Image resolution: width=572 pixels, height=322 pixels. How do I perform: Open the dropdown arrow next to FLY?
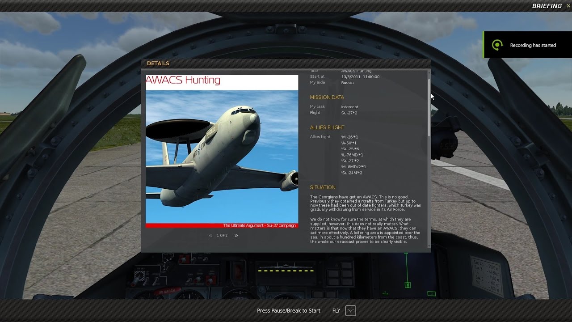tap(350, 311)
